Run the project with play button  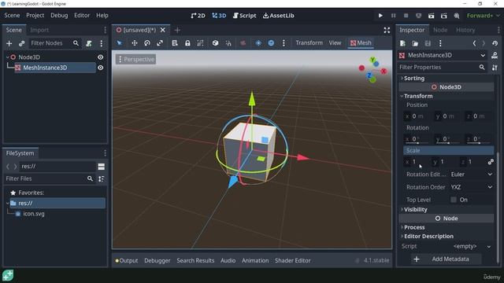click(x=380, y=16)
